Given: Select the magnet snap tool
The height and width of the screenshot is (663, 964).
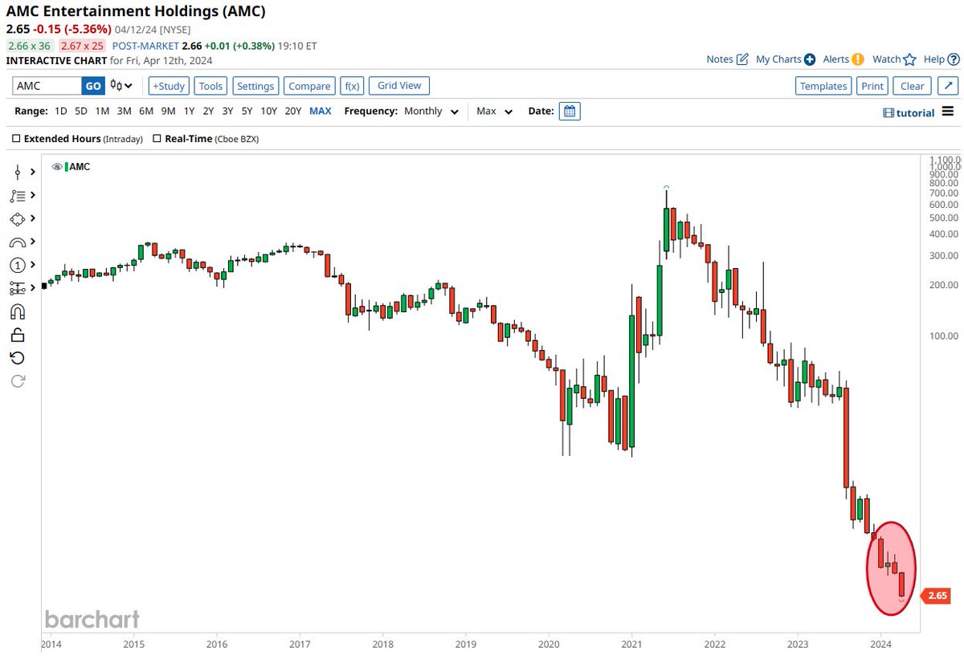Looking at the screenshot, I should tap(17, 311).
